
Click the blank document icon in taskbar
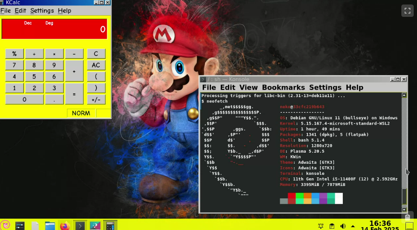pyautogui.click(x=35, y=225)
